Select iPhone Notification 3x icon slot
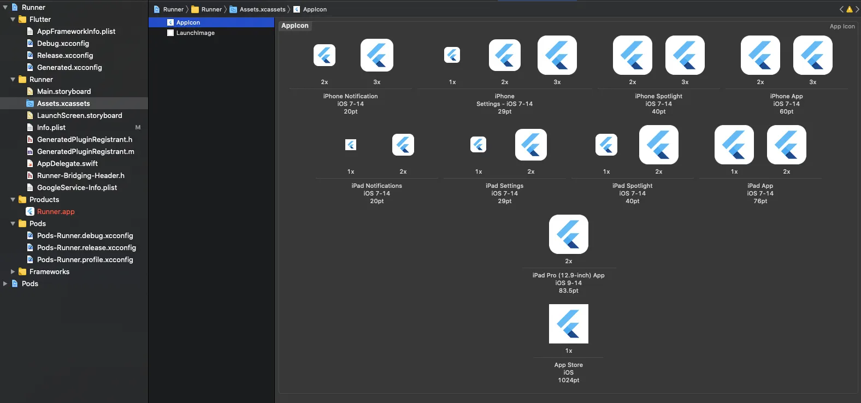The image size is (861, 403). [377, 55]
